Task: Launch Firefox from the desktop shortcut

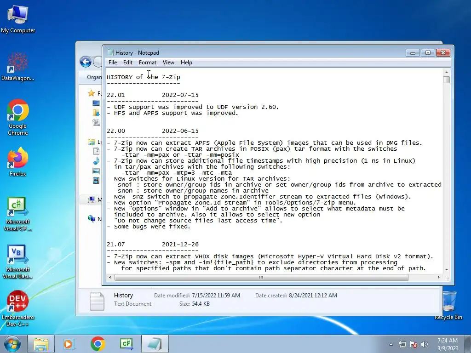Action: [18, 161]
